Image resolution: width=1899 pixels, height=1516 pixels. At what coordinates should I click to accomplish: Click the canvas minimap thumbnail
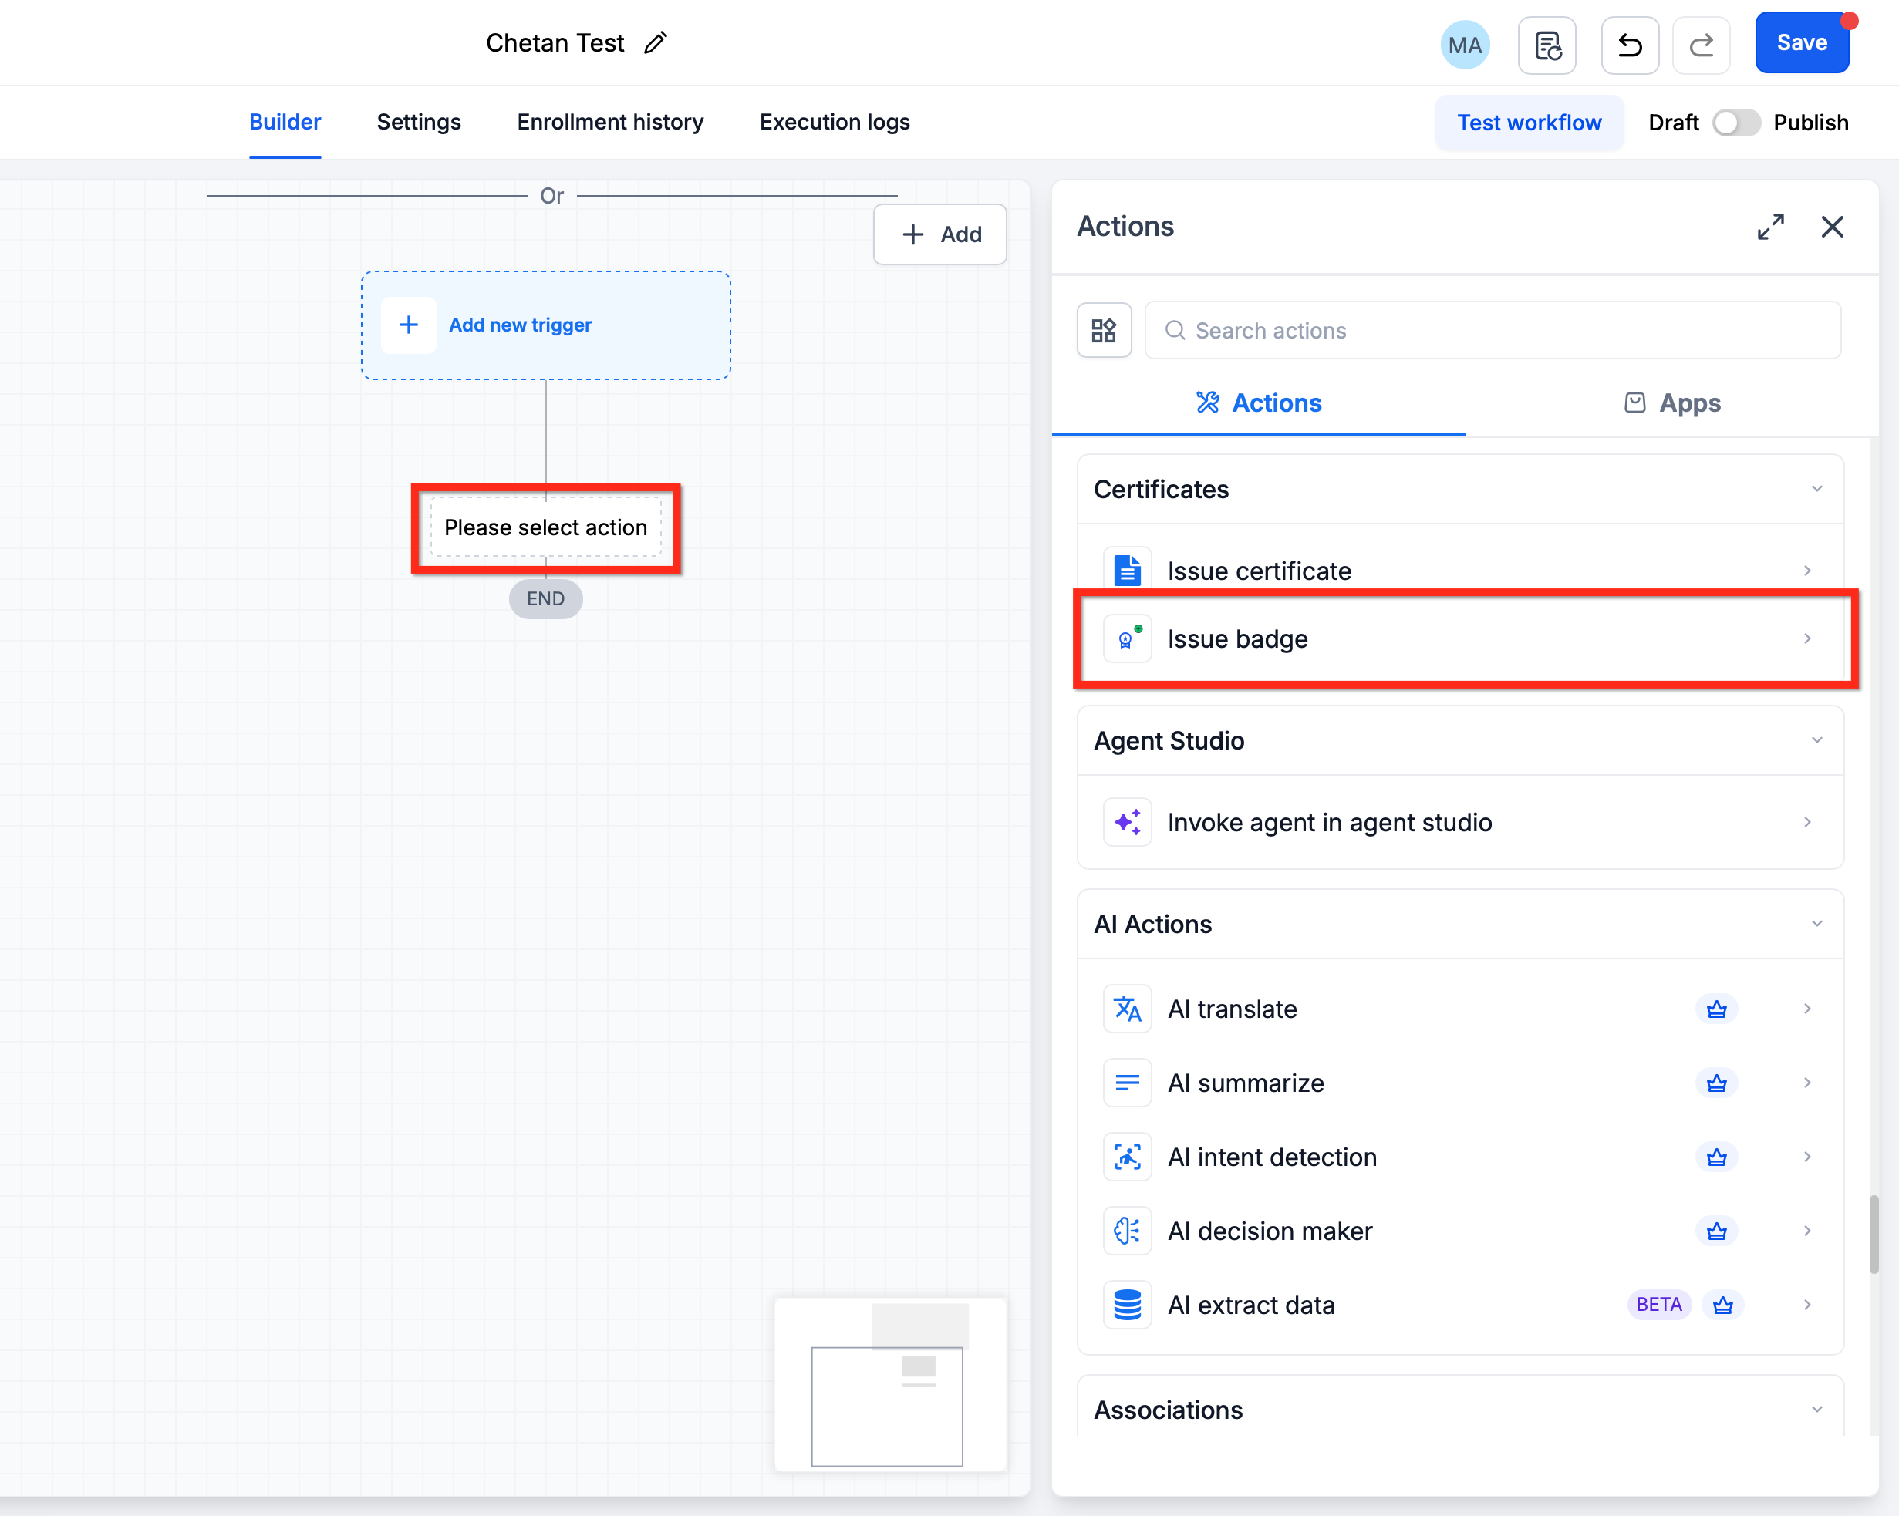pyautogui.click(x=890, y=1384)
